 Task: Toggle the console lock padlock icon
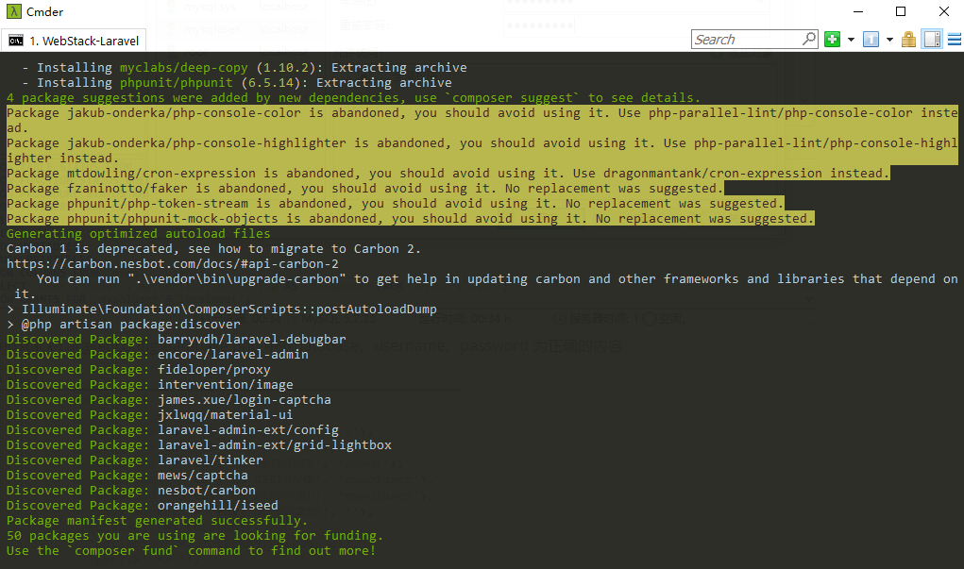pyautogui.click(x=908, y=40)
